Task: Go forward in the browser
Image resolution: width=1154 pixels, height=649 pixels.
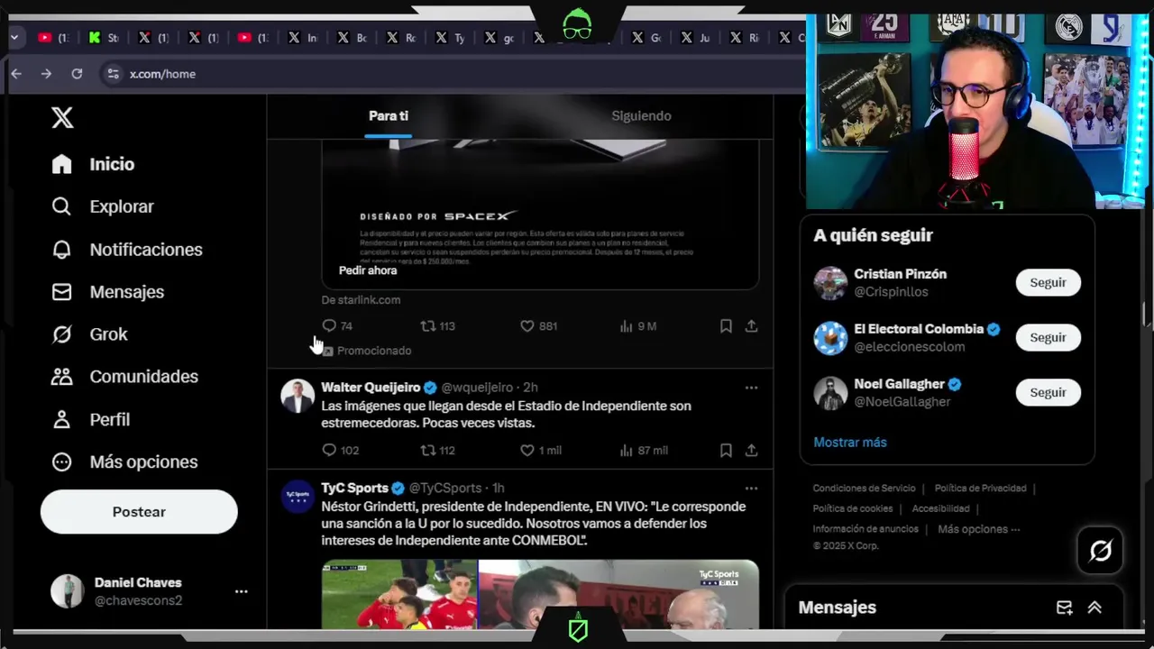Action: click(46, 74)
